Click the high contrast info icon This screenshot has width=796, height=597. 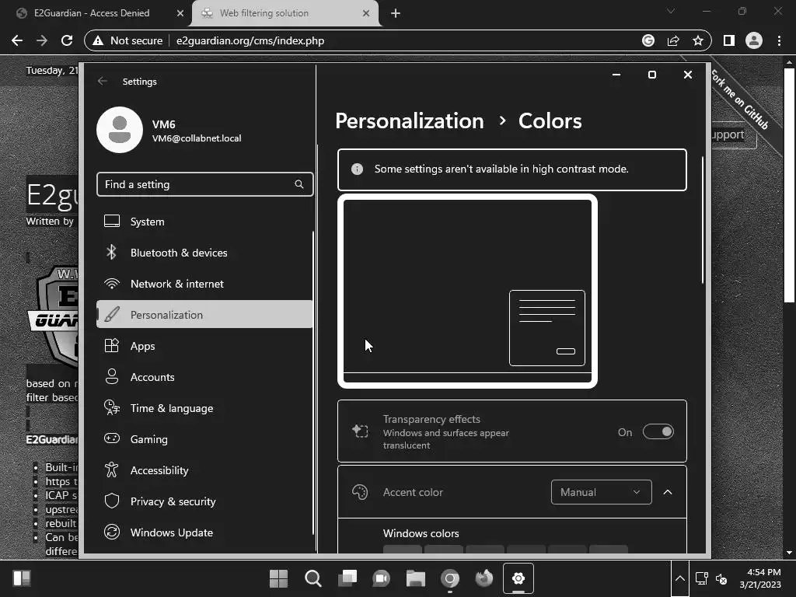357,169
